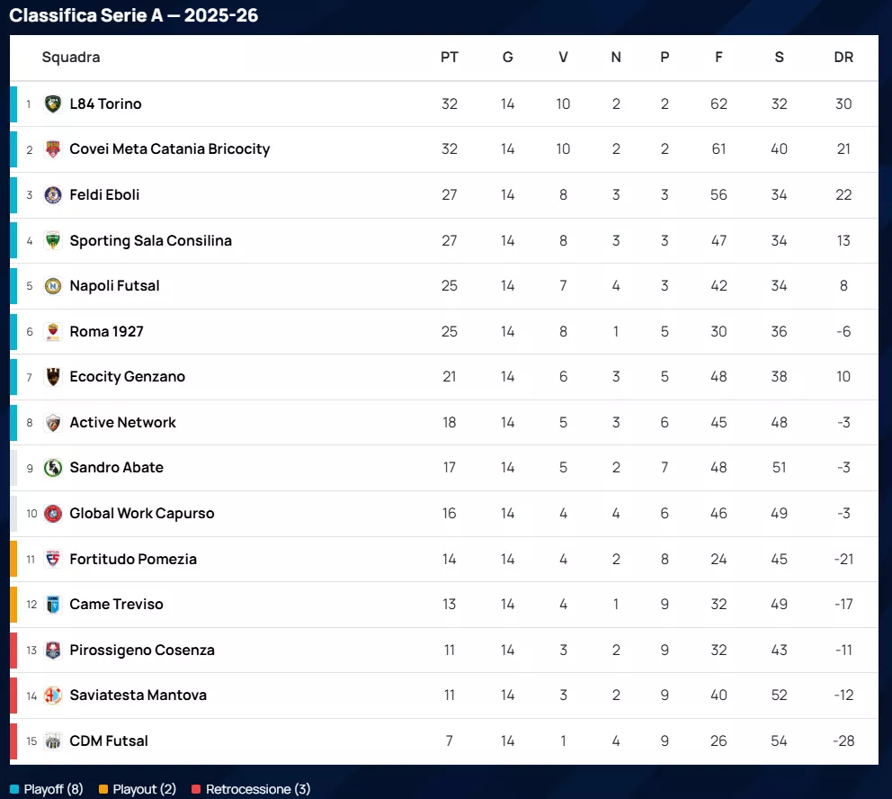Viewport: 892px width, 799px height.
Task: Click the Roma 1927 team logo
Action: 53,332
